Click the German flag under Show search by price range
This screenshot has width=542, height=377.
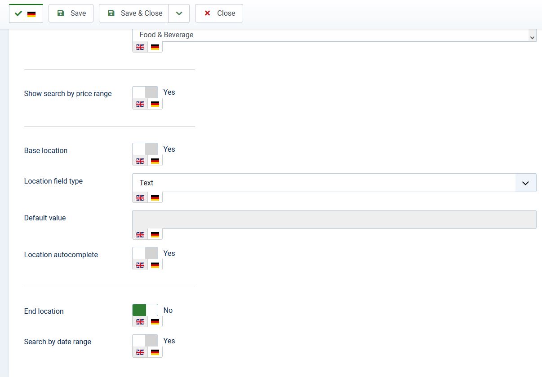click(x=155, y=104)
